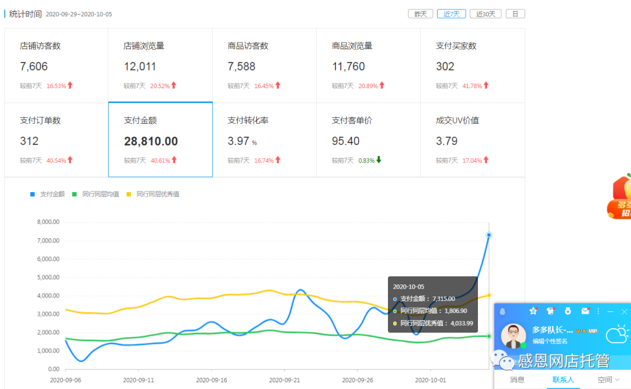Click tooltip line 同行同层优秀值: 4,033.99
This screenshot has width=631, height=389.
433,323
